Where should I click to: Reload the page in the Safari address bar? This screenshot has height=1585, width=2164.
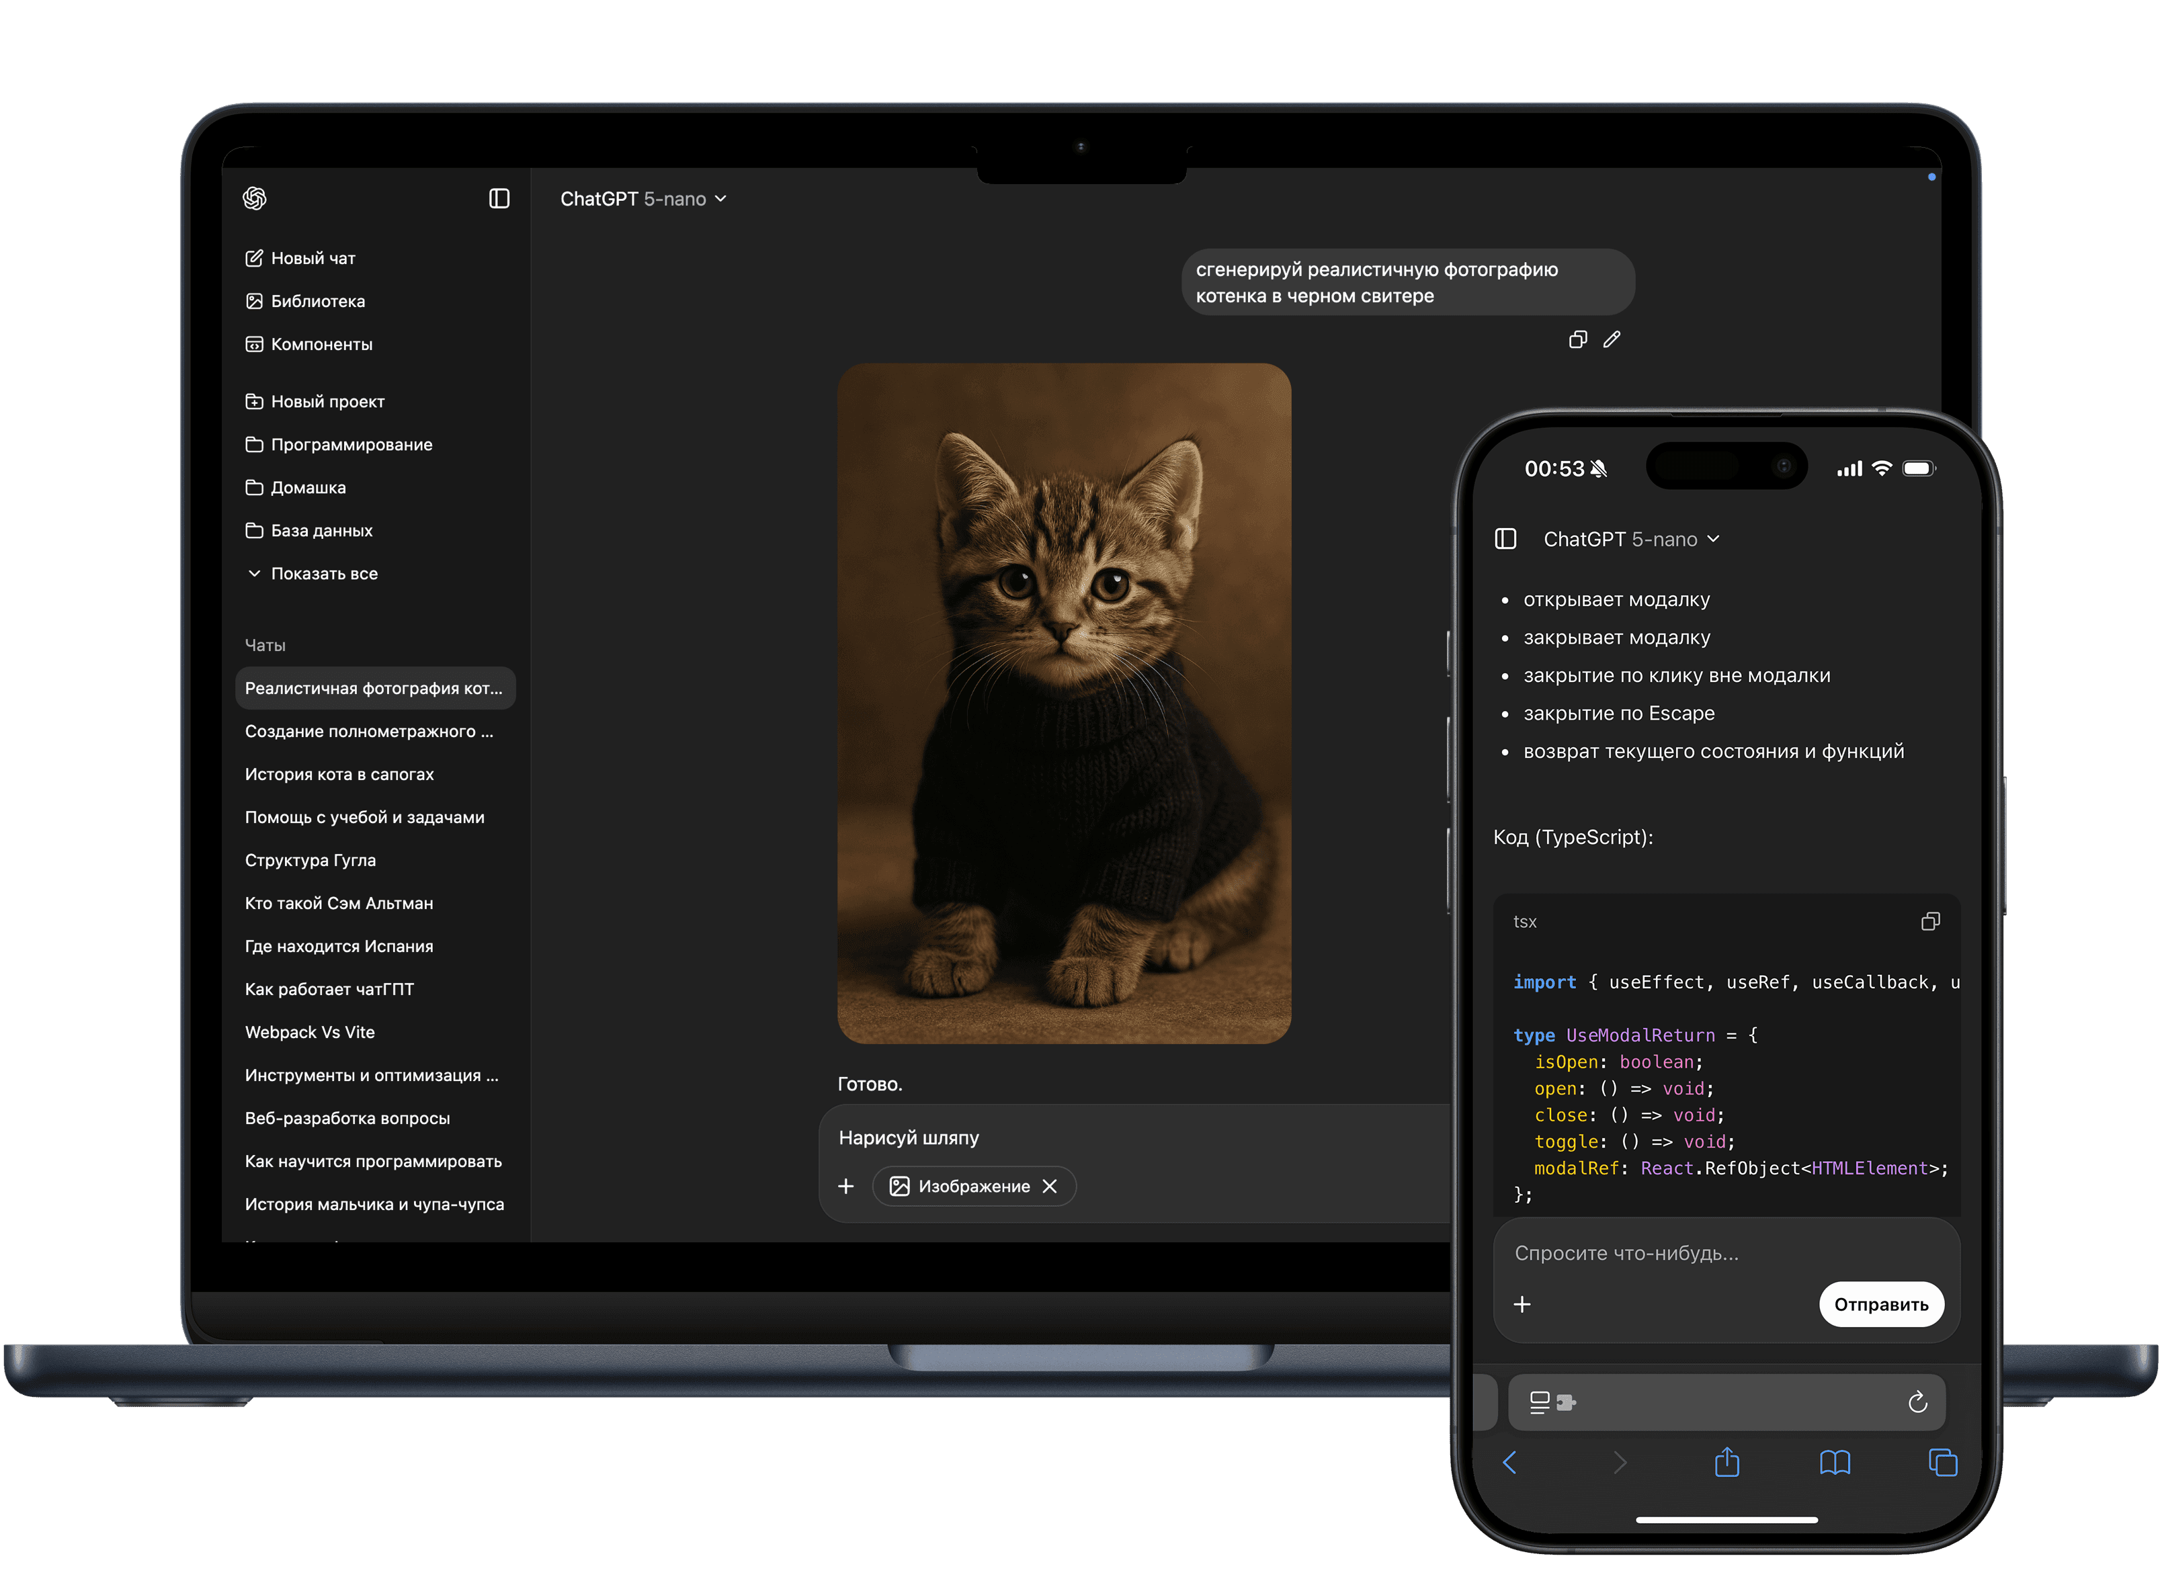[x=1917, y=1403]
